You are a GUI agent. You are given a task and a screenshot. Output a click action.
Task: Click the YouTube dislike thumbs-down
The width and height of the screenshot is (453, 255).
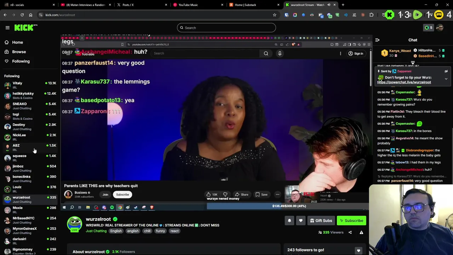(225, 194)
